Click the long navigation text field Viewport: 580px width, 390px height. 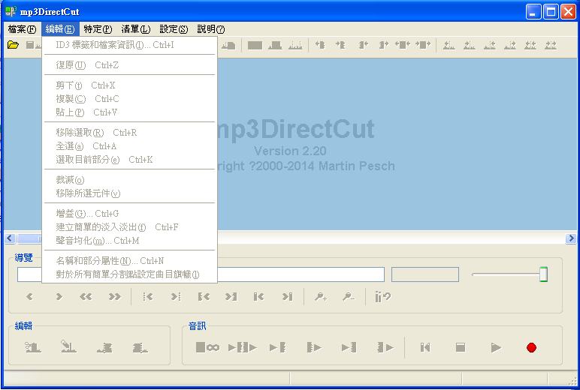coord(201,274)
